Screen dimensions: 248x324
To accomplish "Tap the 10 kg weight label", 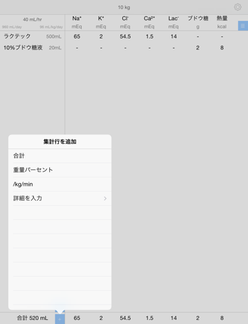I will [124, 7].
